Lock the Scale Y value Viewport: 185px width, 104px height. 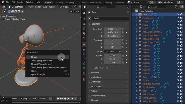click(x=123, y=59)
